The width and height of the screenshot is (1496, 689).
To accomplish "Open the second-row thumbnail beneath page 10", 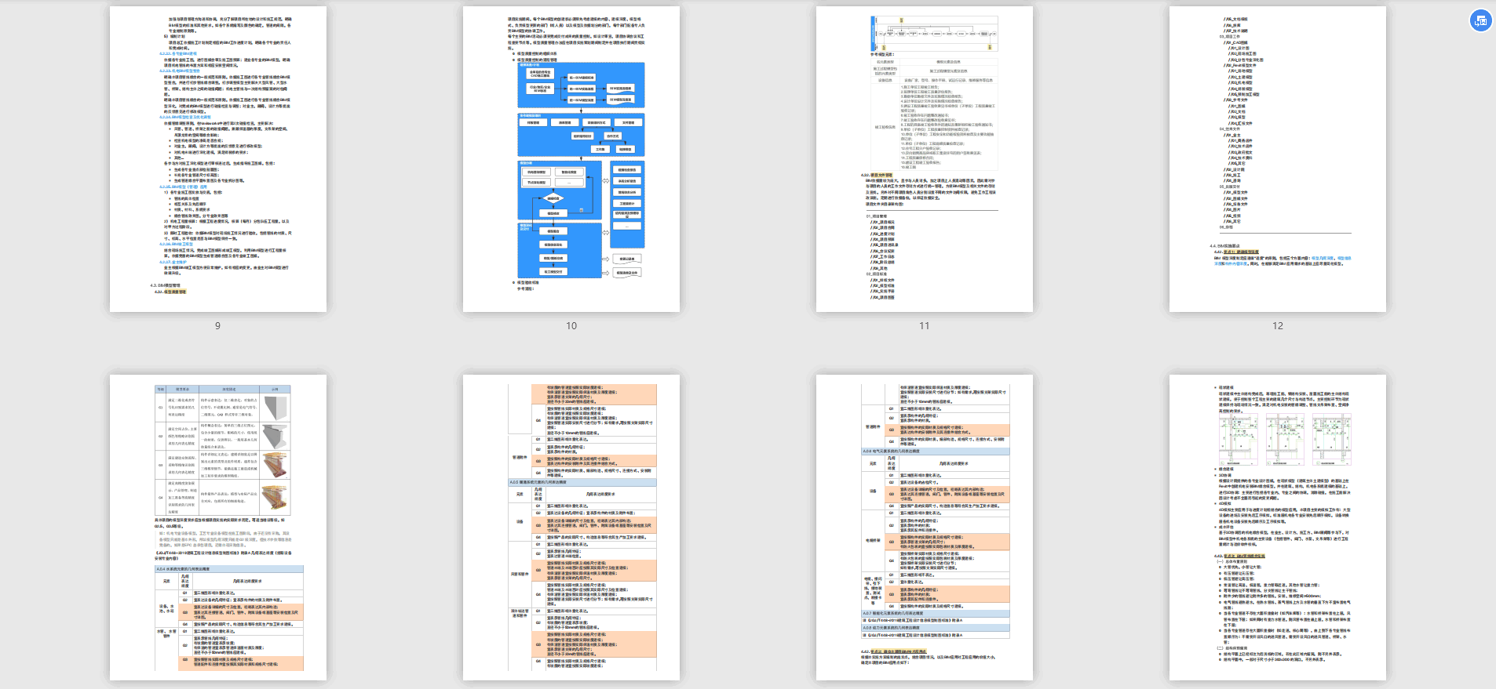I will [571, 528].
